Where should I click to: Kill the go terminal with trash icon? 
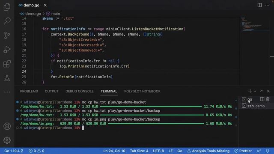[268, 99]
